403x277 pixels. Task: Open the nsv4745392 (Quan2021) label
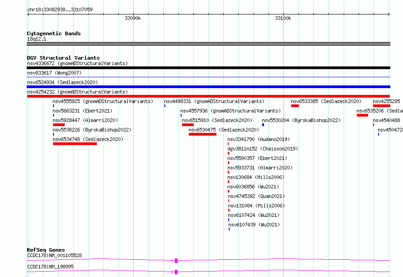click(256, 196)
